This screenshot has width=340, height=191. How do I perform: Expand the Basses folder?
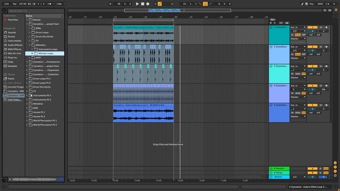(x=27, y=20)
